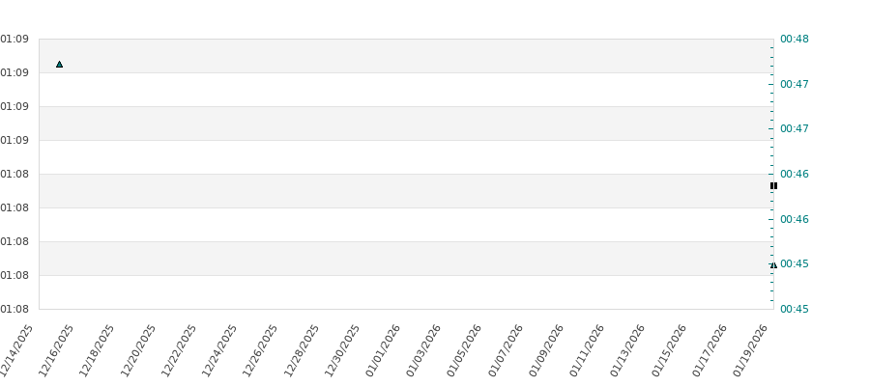Click the 12/30/2025 date label
870x386 pixels.
coord(345,349)
